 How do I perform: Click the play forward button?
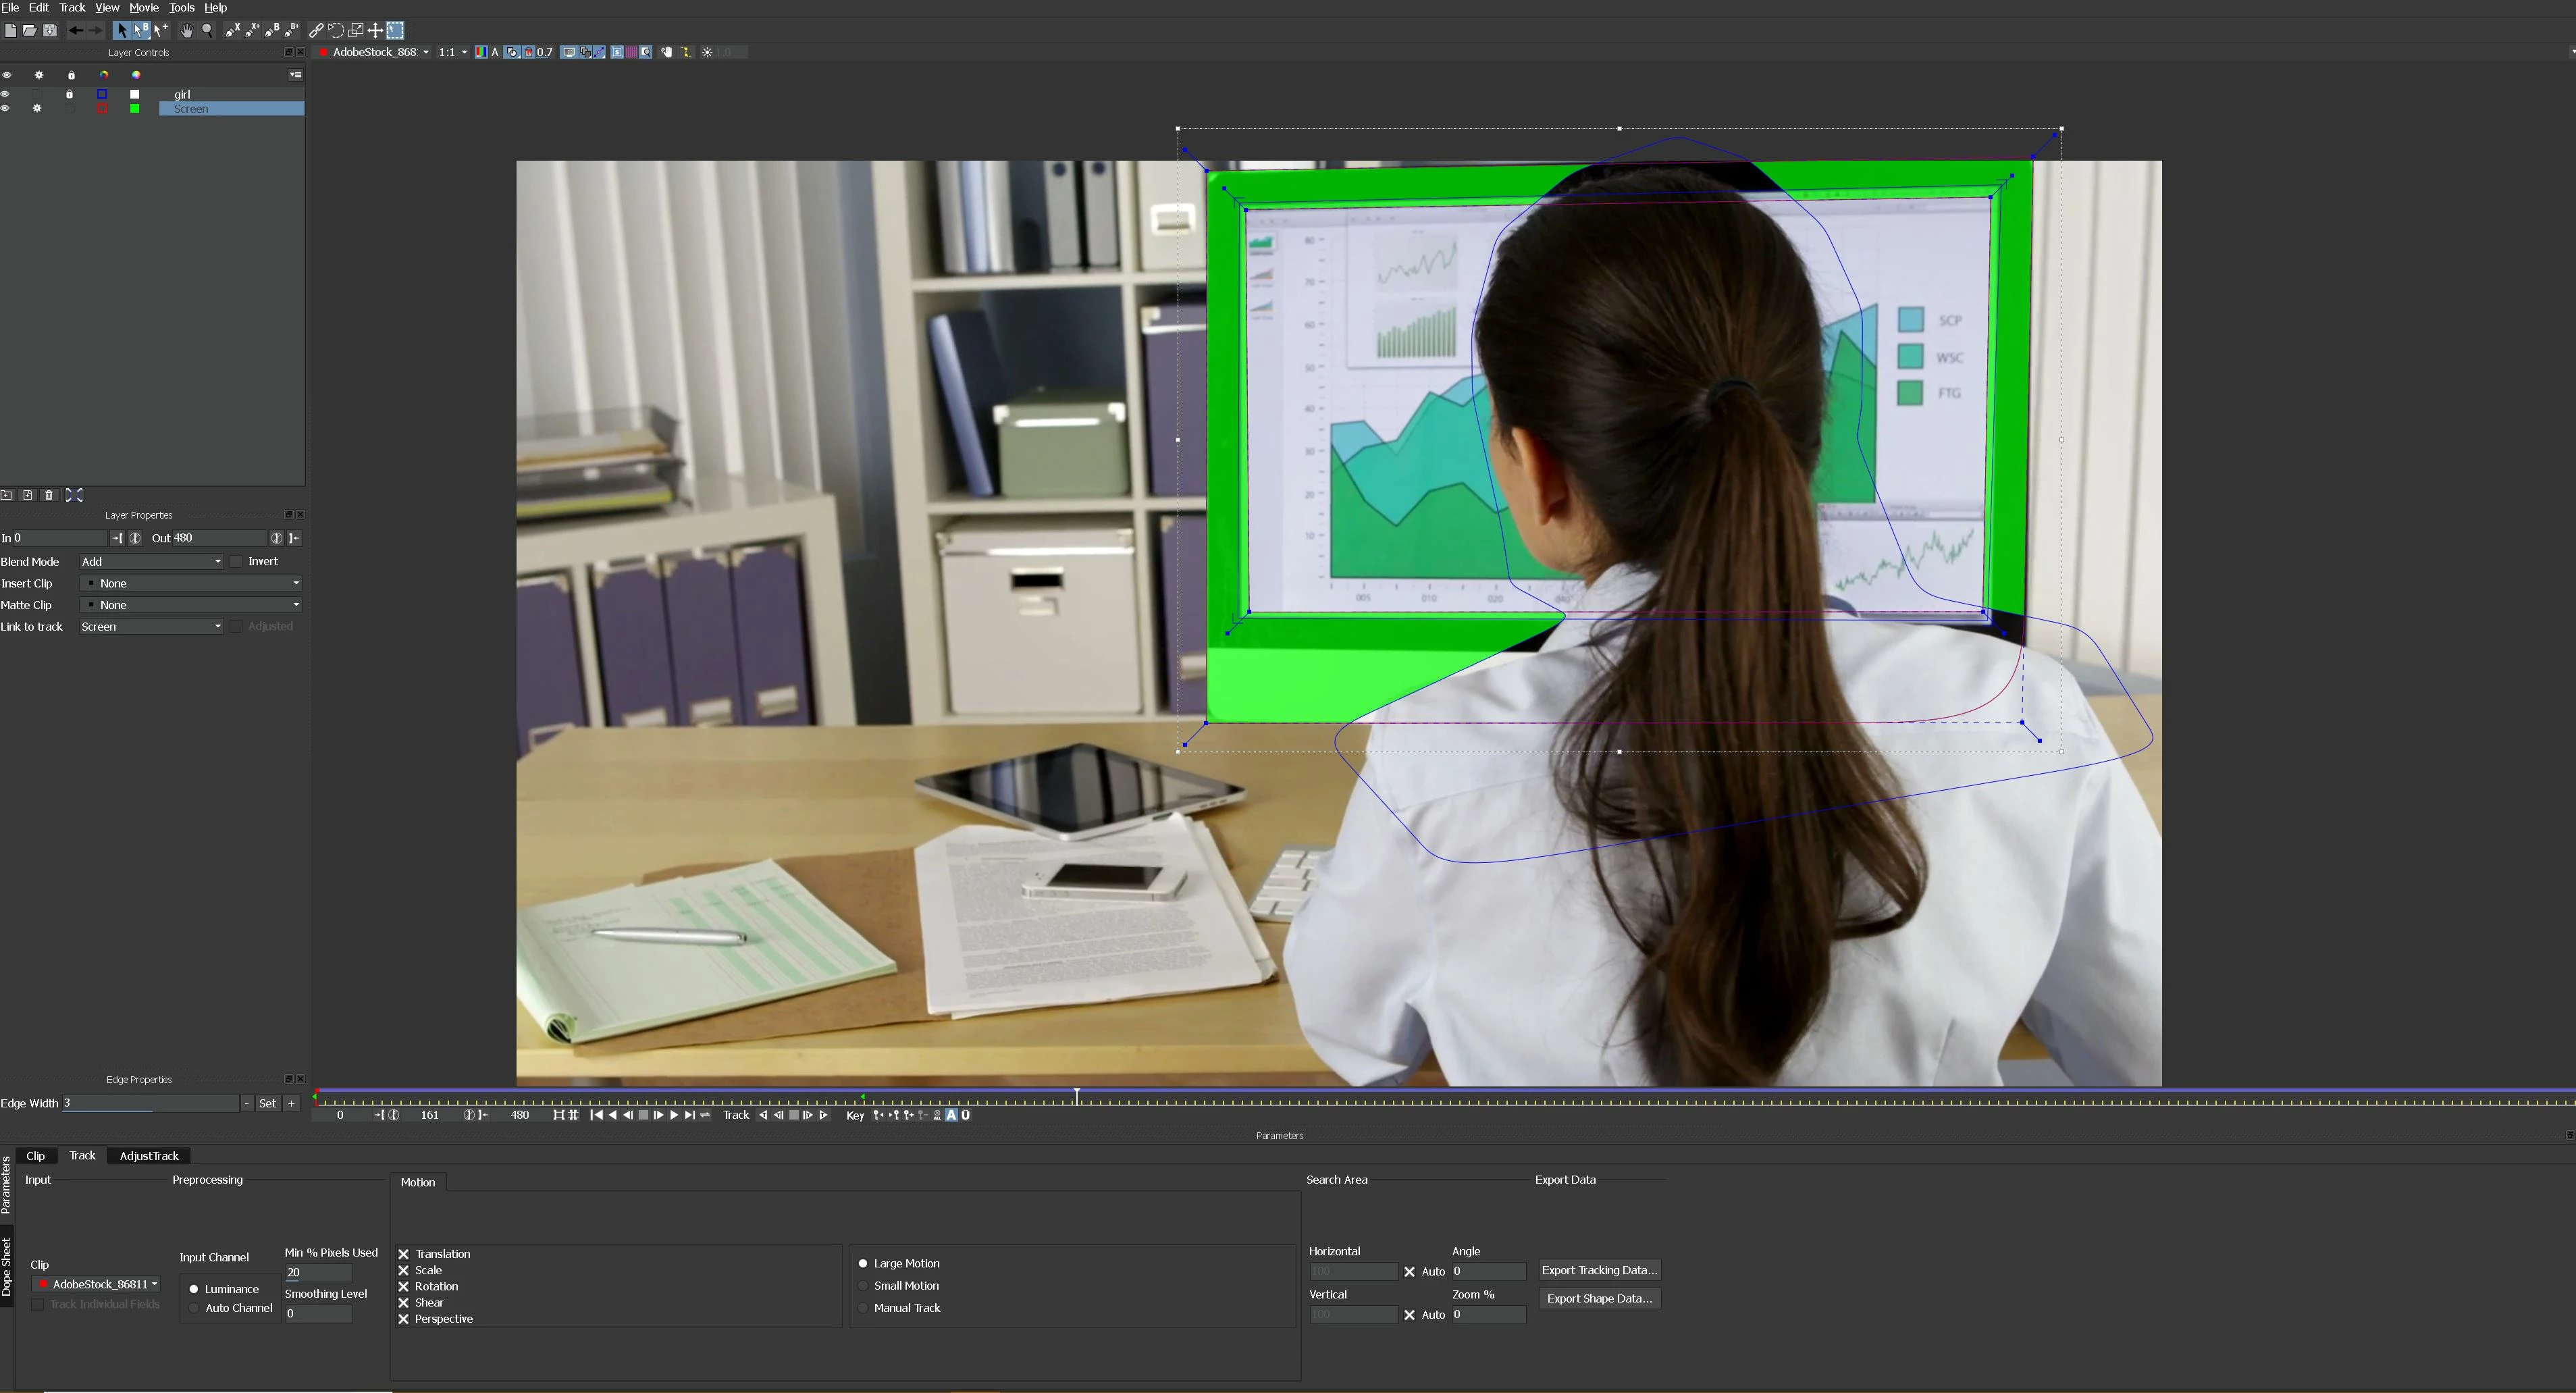coord(674,1115)
